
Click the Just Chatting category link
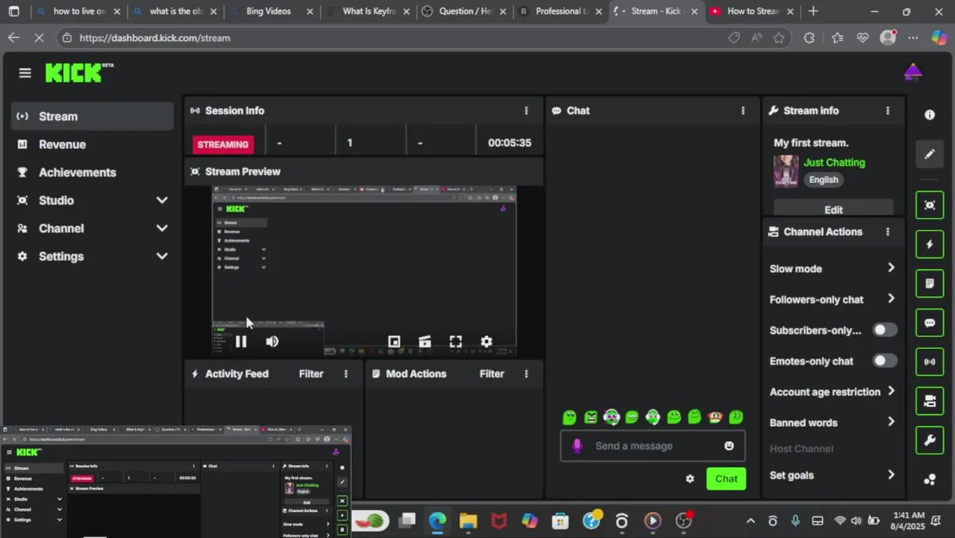(834, 162)
